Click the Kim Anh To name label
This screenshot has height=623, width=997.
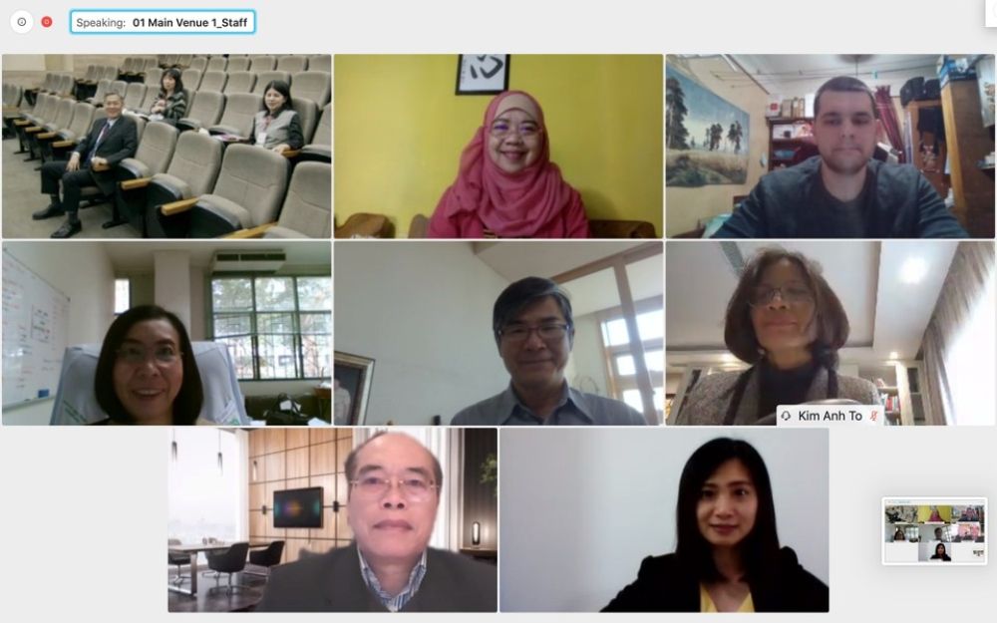click(x=830, y=416)
